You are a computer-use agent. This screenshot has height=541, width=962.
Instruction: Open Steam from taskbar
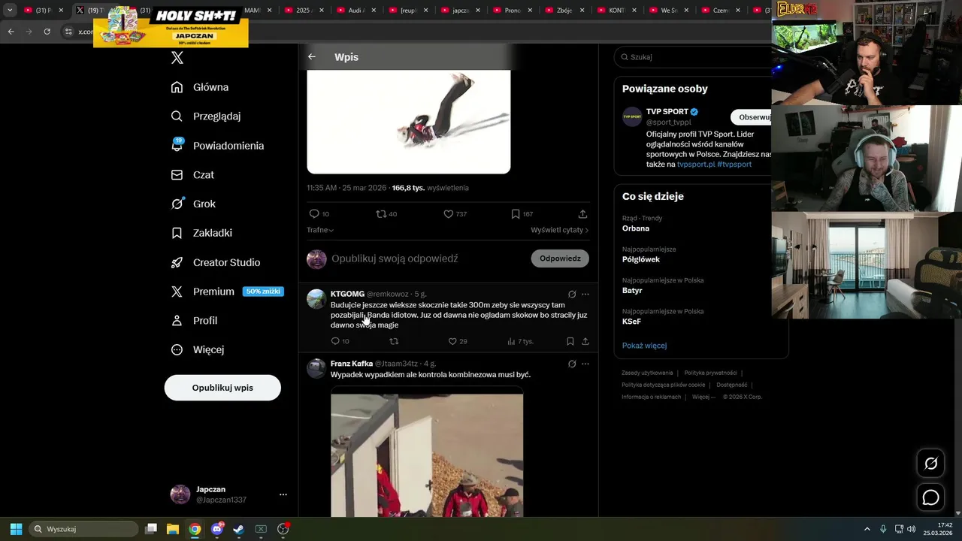[238, 529]
